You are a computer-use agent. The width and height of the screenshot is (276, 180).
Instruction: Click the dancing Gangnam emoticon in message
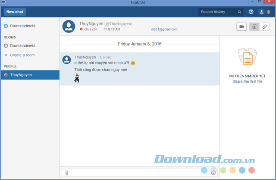(77, 78)
